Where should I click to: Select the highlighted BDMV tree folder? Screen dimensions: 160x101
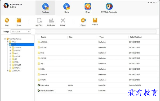[x=21, y=45]
